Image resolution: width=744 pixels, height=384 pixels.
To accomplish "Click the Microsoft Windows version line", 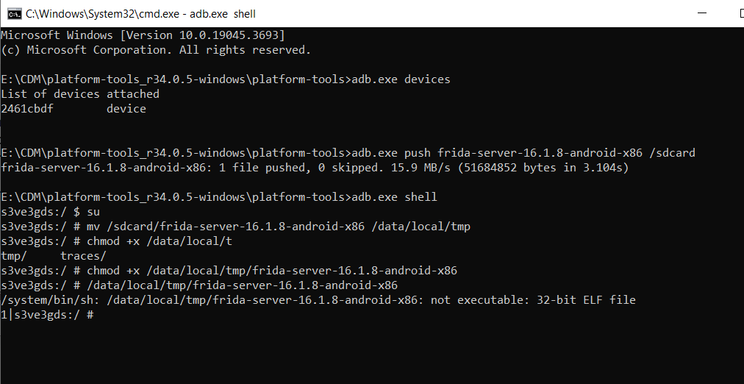I will (143, 35).
